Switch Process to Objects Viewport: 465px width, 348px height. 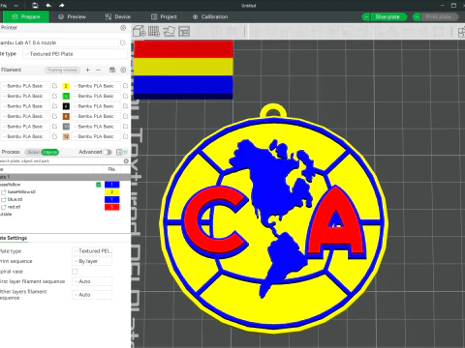[x=50, y=152]
